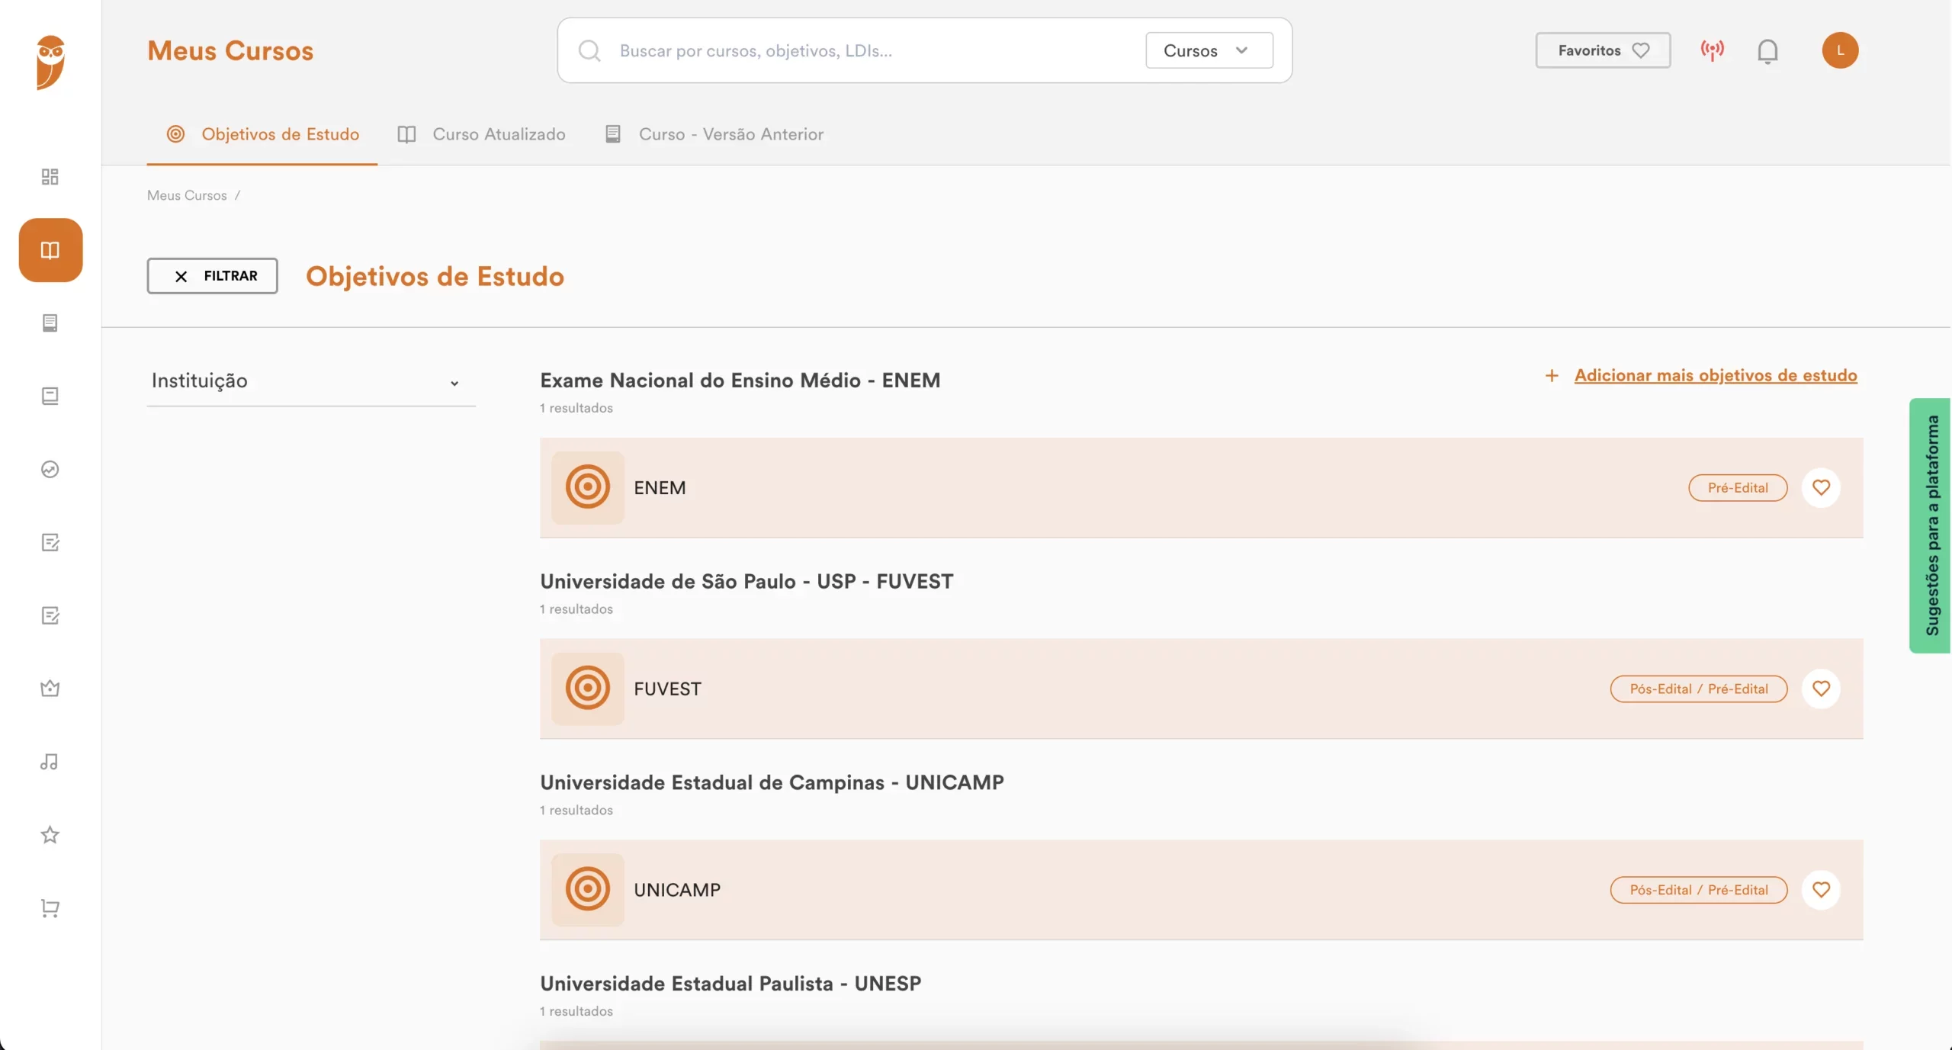Click the performance chart sidebar icon
The height and width of the screenshot is (1050, 1952).
[50, 469]
